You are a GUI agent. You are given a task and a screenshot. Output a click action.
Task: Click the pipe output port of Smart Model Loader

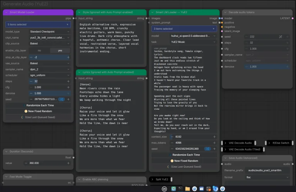pos(74,18)
